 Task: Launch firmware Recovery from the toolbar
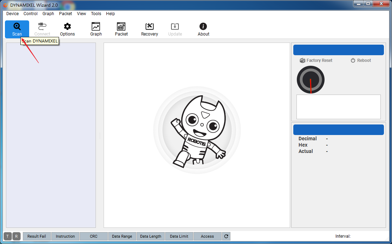(x=149, y=29)
